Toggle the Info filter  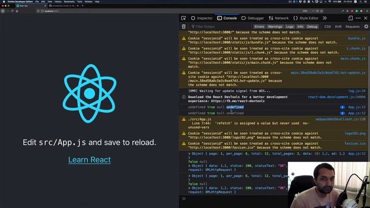point(300,27)
